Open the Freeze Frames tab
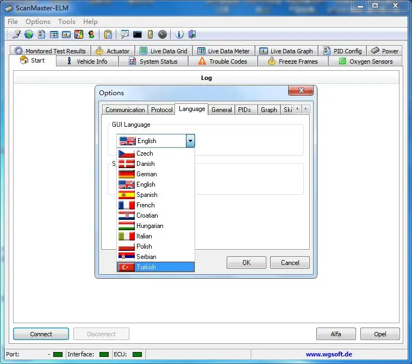Viewport: 412px width, 364px height. point(293,61)
